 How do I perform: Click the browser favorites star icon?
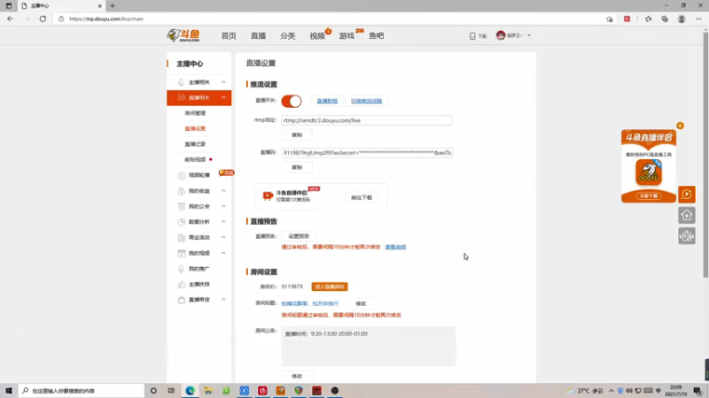pyautogui.click(x=648, y=19)
